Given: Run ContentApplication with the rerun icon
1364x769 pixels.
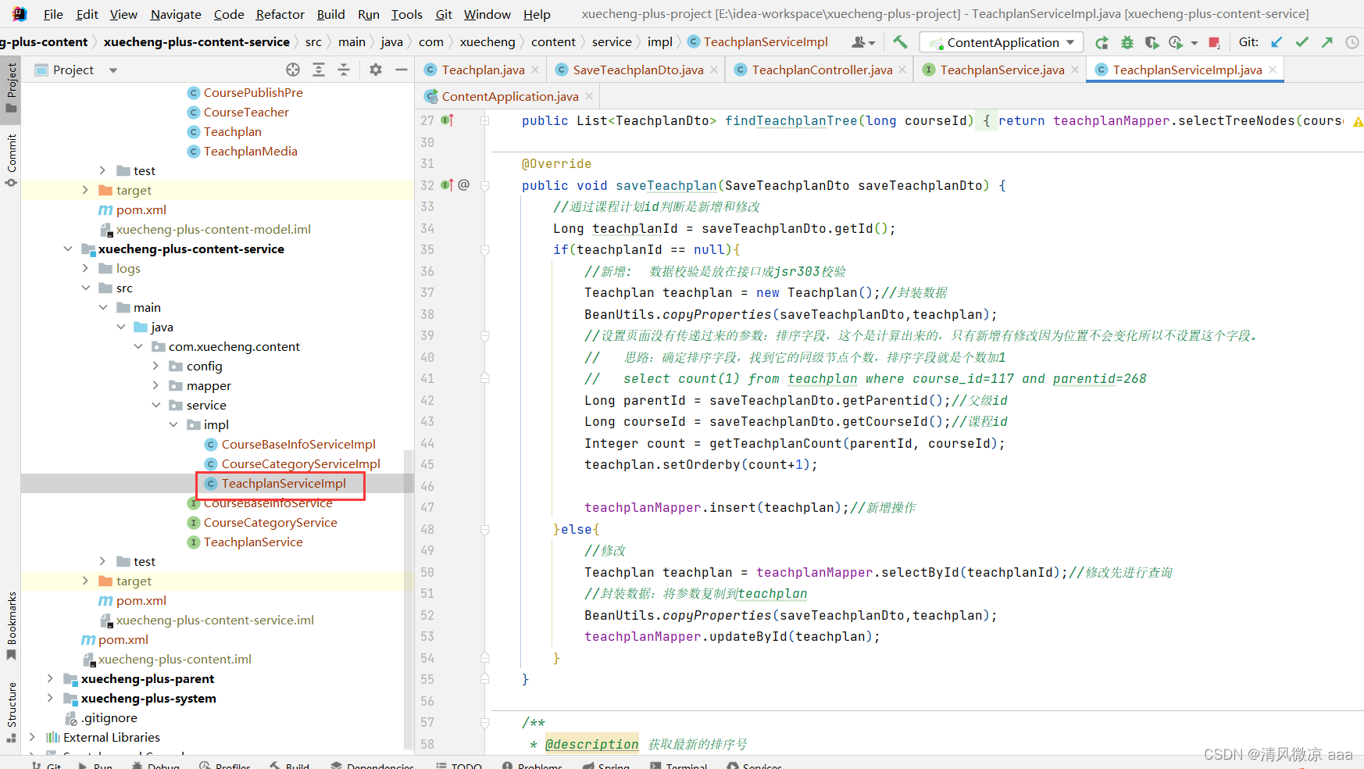Looking at the screenshot, I should (x=1102, y=42).
